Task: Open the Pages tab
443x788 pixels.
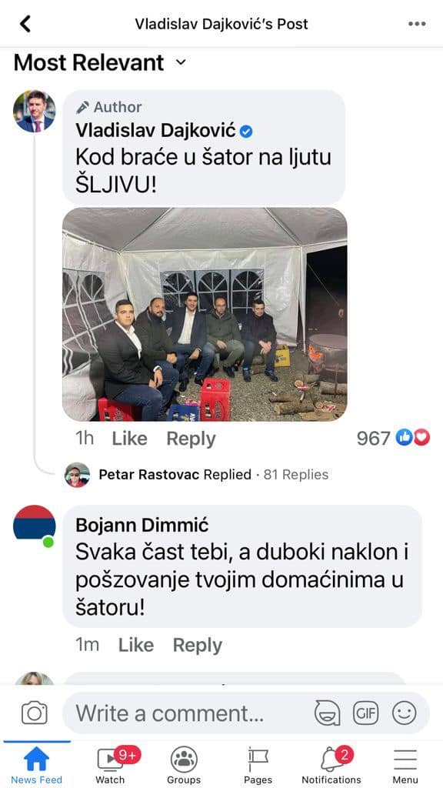Action: pos(258,765)
